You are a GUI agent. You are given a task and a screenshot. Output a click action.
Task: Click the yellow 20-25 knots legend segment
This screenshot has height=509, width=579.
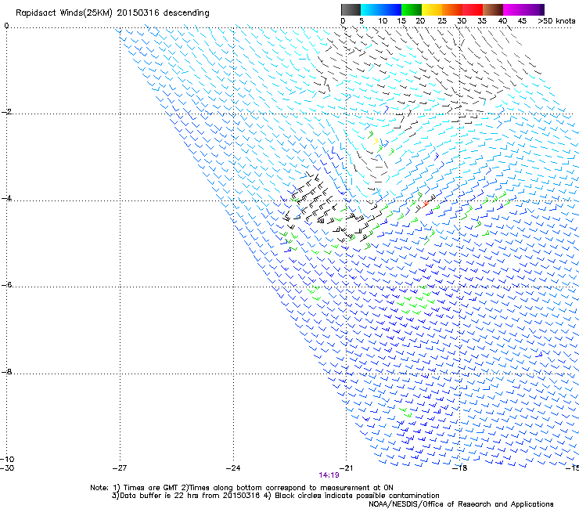432,9
